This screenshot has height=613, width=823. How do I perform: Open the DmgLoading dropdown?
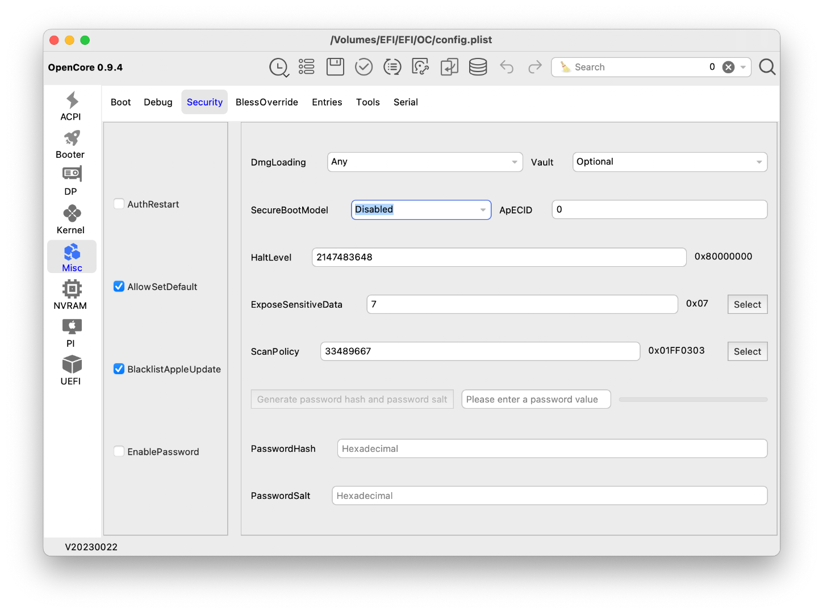coord(425,162)
